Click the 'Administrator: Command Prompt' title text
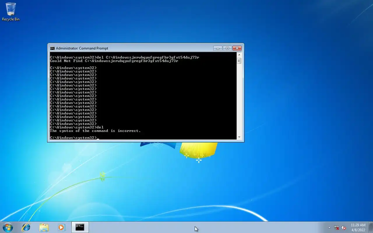Image resolution: width=373 pixels, height=233 pixels. 82,48
